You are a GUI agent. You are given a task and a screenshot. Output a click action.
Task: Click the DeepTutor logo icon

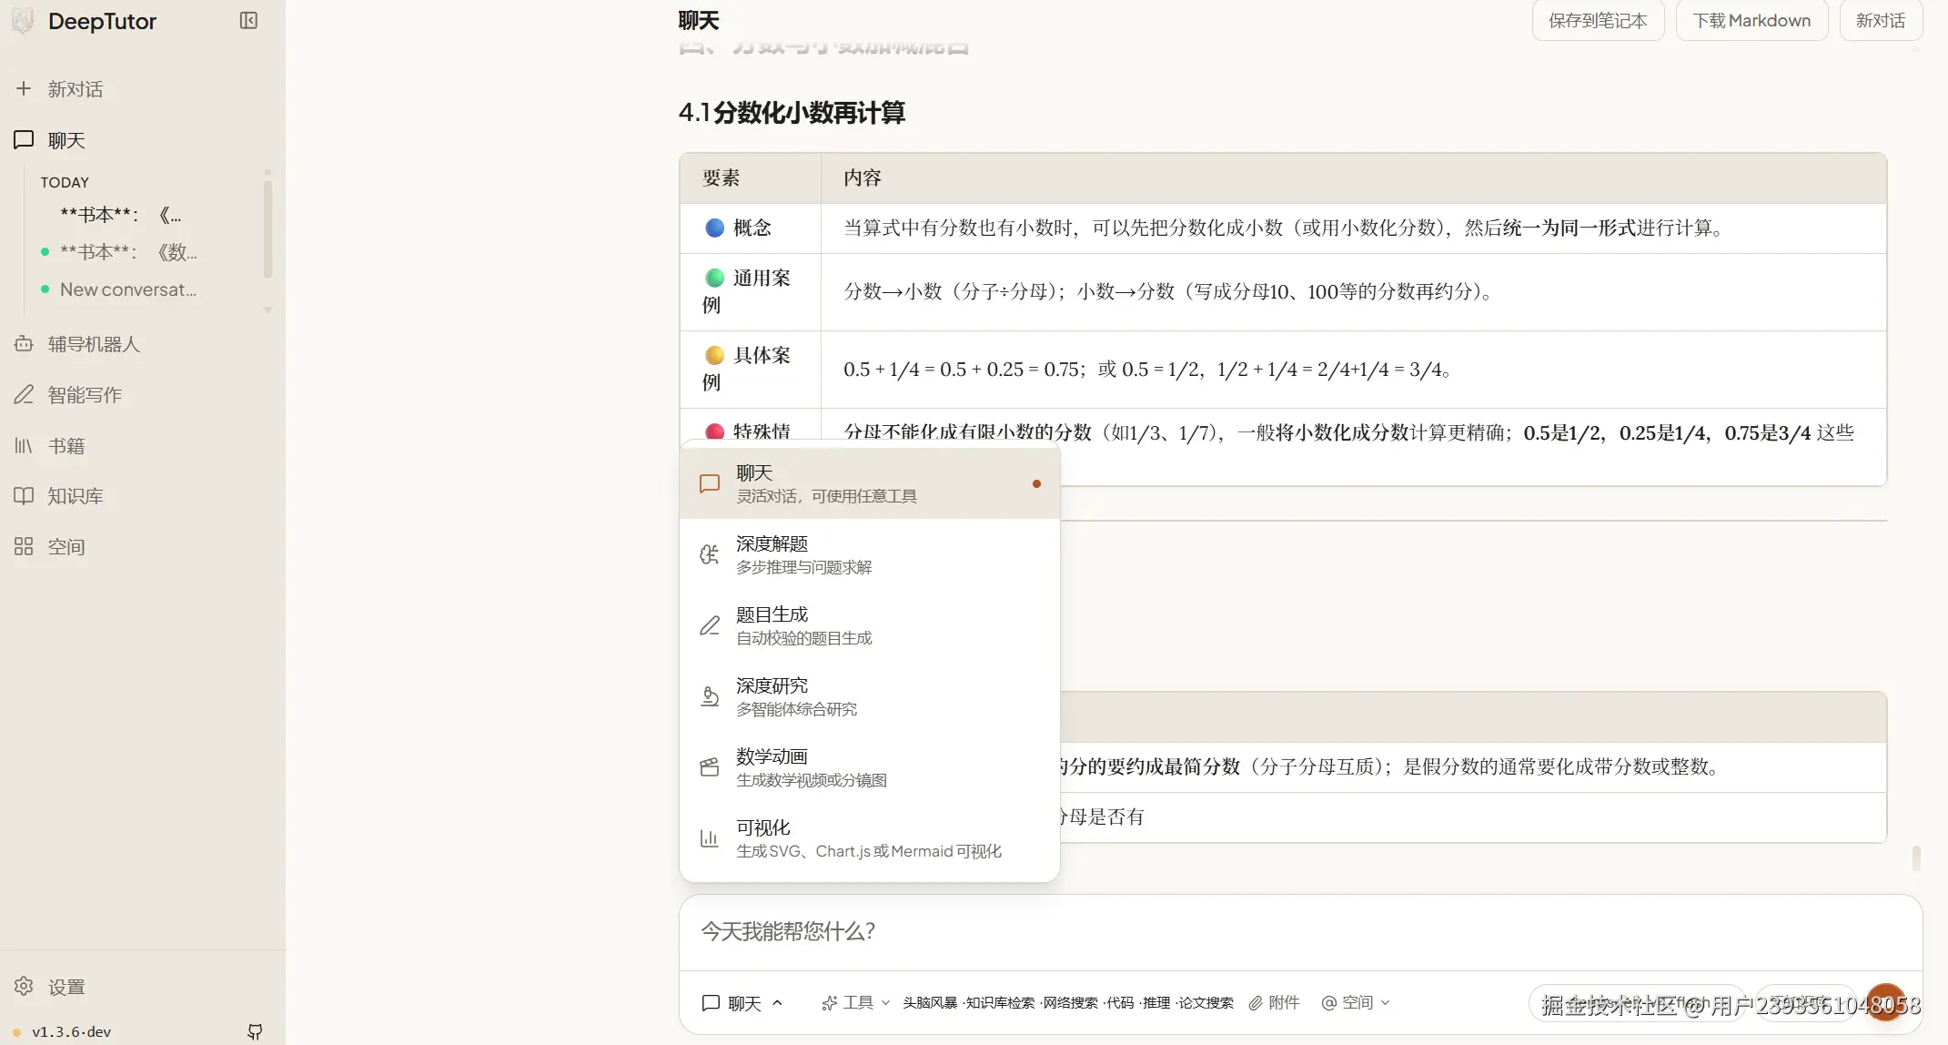[24, 21]
